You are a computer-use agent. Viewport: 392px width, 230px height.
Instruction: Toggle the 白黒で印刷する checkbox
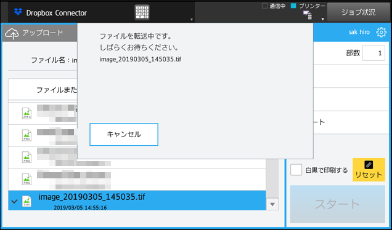[296, 170]
